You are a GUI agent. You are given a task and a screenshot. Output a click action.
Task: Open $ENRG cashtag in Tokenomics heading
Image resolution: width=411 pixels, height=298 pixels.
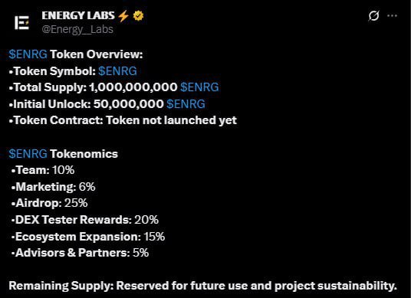[x=28, y=154]
